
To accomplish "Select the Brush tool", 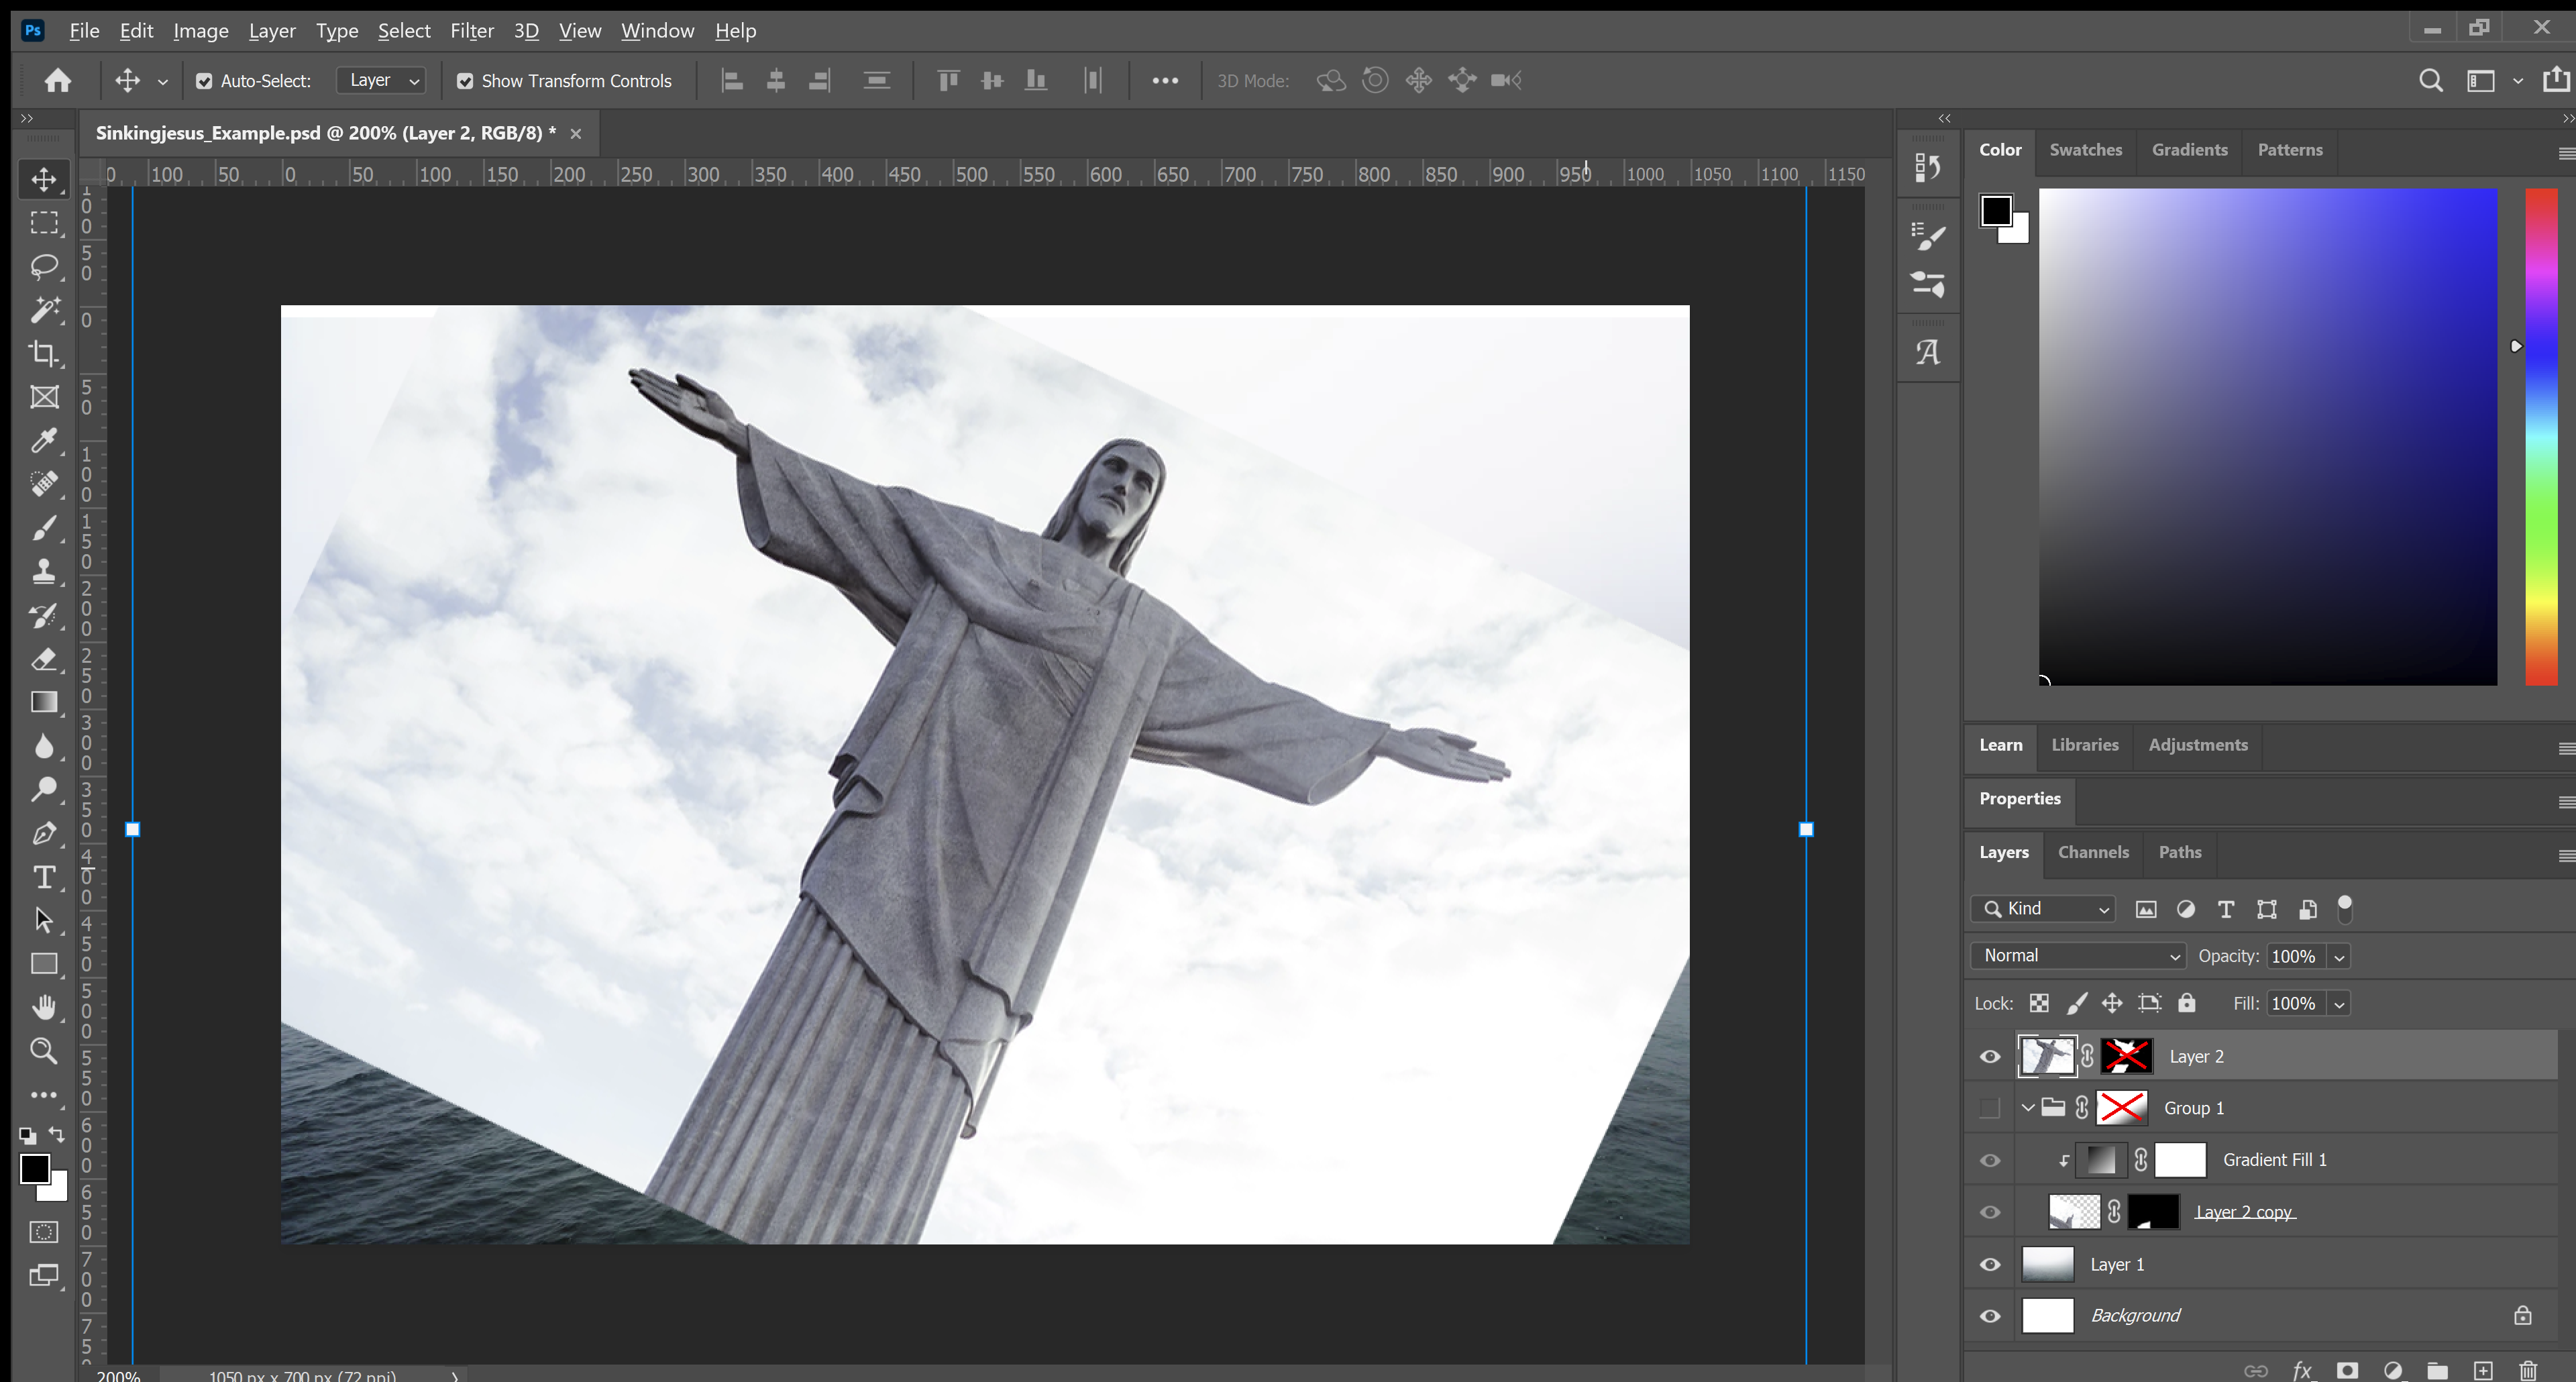I will click(x=44, y=527).
